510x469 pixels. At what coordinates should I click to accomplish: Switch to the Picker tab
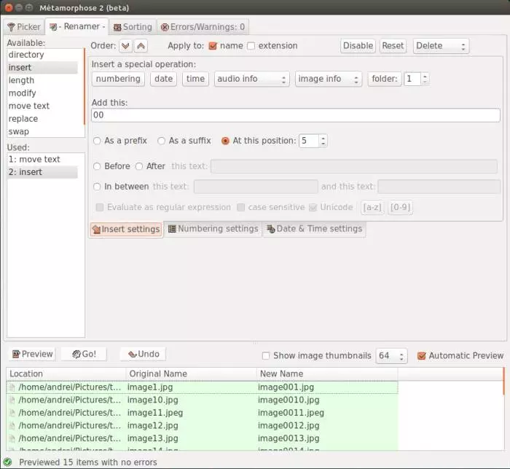[23, 27]
